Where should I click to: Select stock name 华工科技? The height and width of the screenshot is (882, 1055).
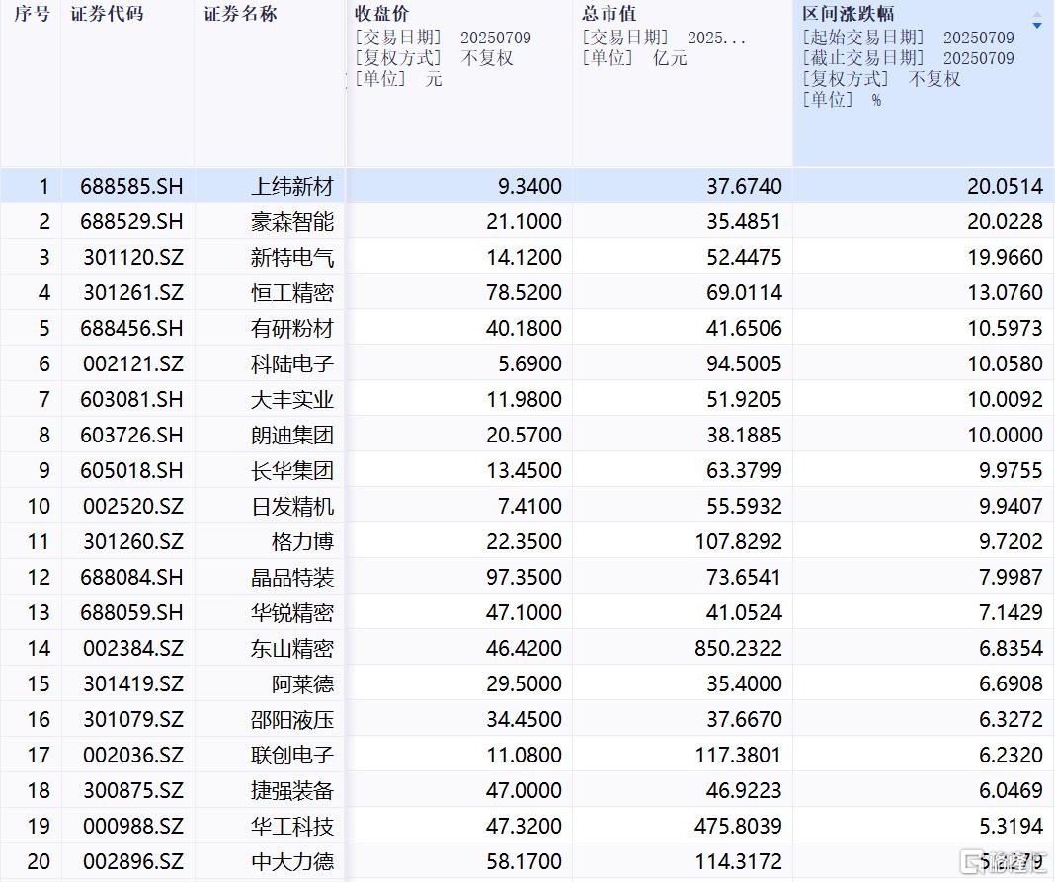pos(292,826)
